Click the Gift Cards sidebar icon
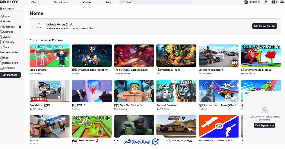Screen dimensions: 285x149 tap(1, 68)
